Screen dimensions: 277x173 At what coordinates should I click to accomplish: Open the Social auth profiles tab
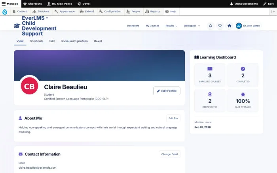[74, 41]
